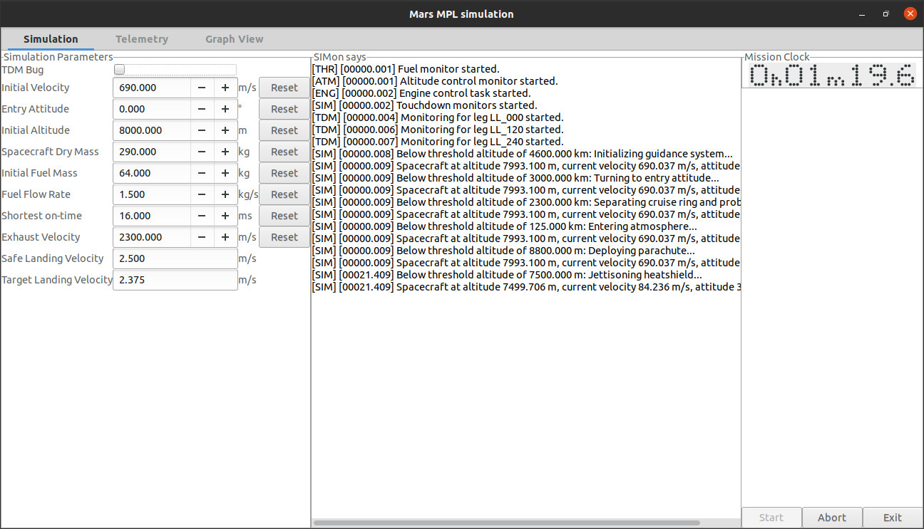Click the 'TDM Bug' label
Viewport: 924px width, 529px height.
click(x=23, y=70)
